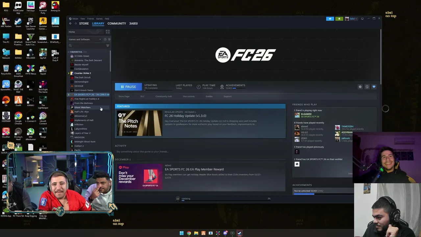
Task: Open the Help menu
Action: 107,19
